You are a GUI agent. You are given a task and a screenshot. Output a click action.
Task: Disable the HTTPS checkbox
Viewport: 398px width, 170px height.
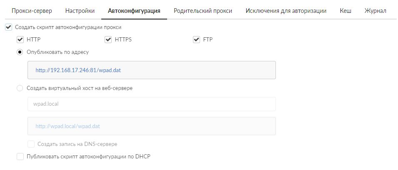[108, 40]
